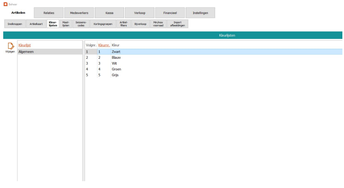Open Import afbeeldingen sub-tab
The width and height of the screenshot is (344, 188).
click(x=178, y=24)
